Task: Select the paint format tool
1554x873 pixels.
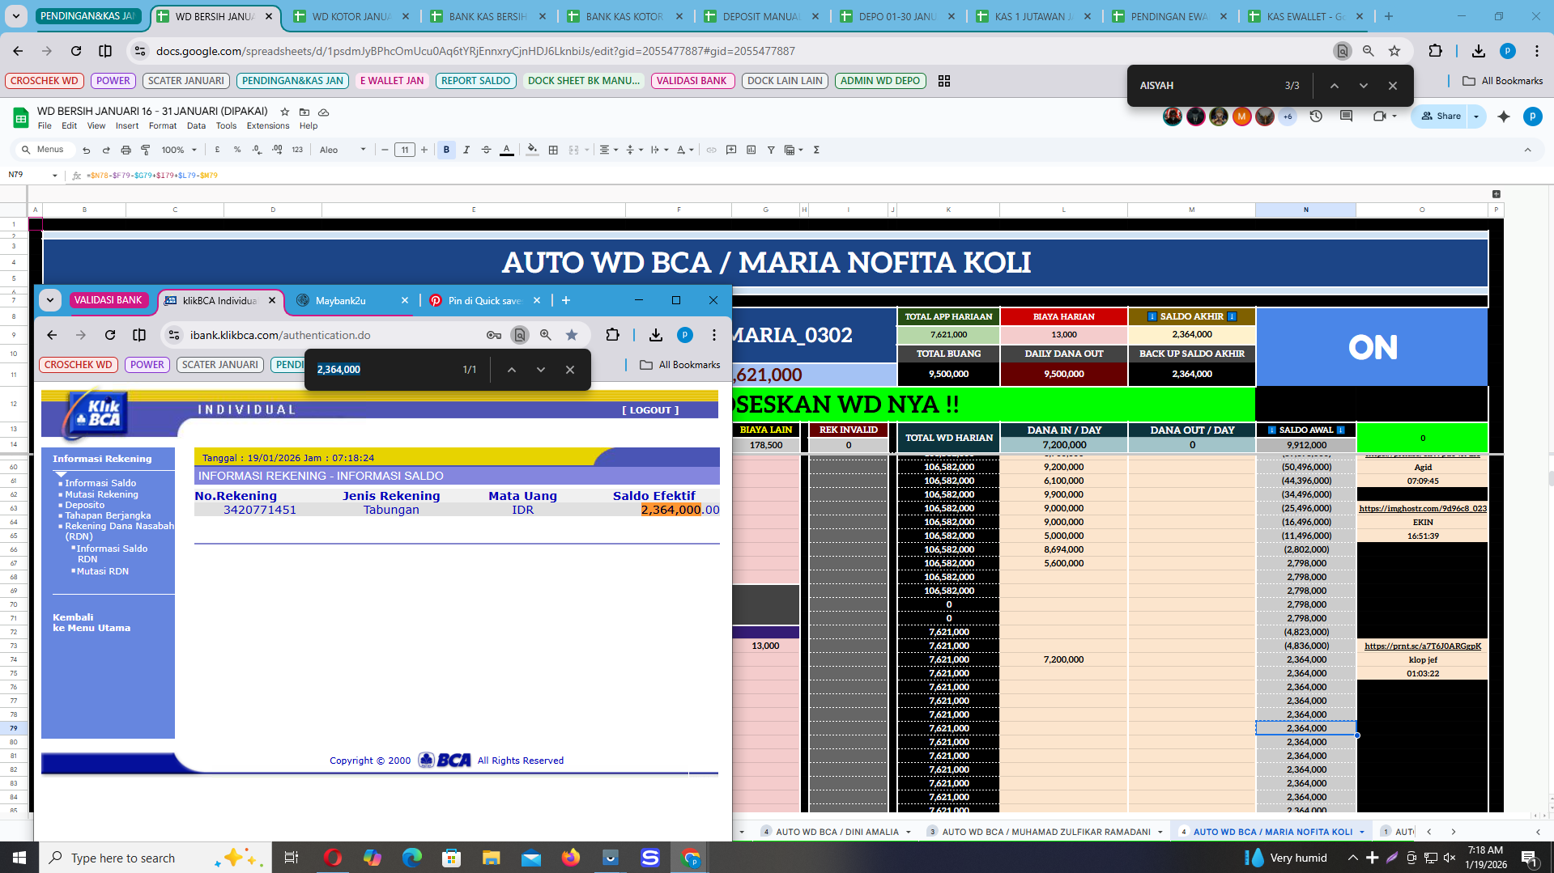Action: click(x=146, y=150)
